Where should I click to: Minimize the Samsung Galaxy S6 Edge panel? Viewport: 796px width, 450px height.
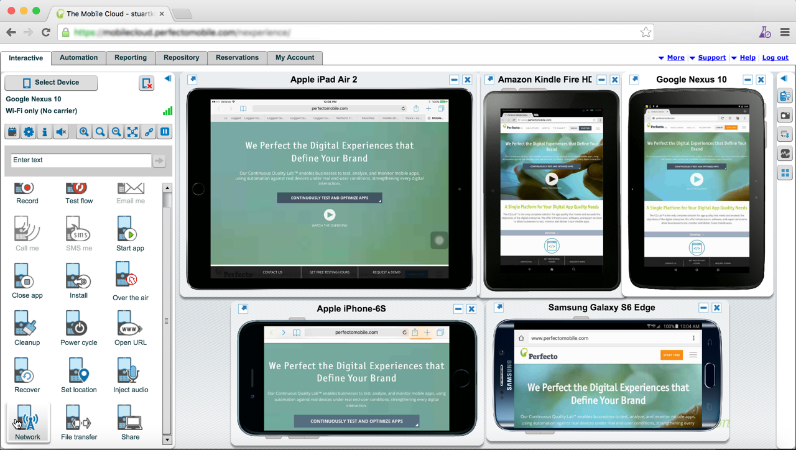pyautogui.click(x=703, y=308)
